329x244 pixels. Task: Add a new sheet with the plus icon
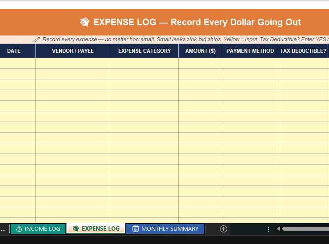224,229
